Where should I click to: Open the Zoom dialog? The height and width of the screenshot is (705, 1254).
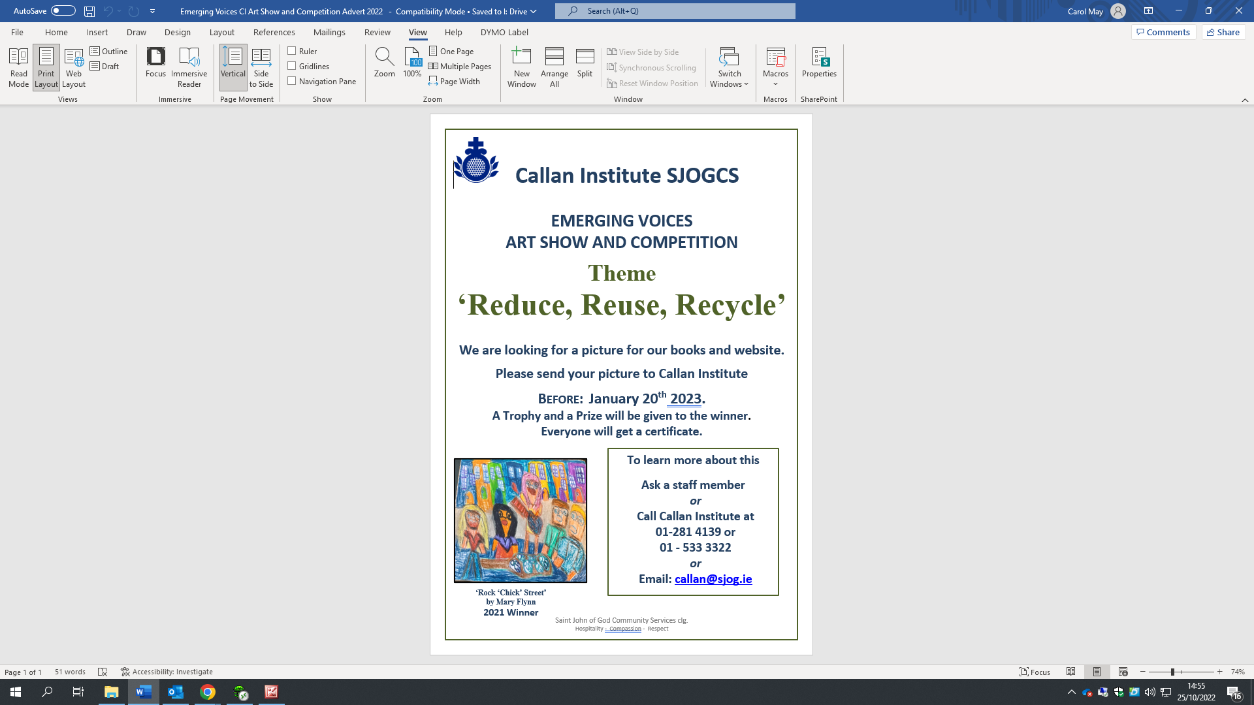385,63
